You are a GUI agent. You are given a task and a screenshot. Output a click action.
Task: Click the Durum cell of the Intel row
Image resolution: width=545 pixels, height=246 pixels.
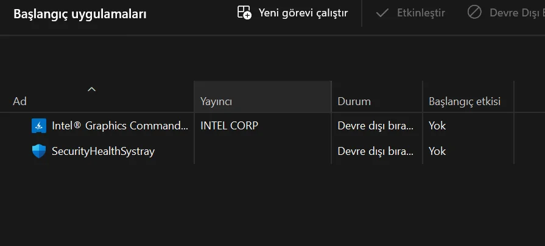coord(375,126)
